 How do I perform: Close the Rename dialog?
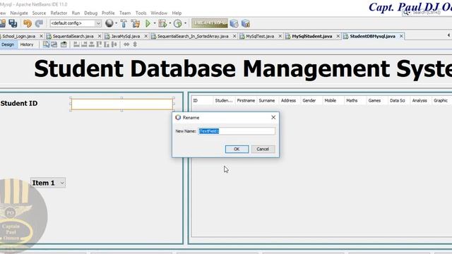tap(273, 117)
